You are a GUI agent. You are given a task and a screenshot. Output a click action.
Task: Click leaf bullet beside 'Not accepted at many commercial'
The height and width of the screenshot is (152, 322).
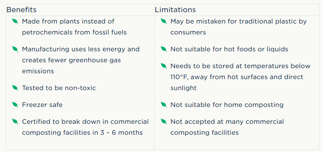click(164, 121)
